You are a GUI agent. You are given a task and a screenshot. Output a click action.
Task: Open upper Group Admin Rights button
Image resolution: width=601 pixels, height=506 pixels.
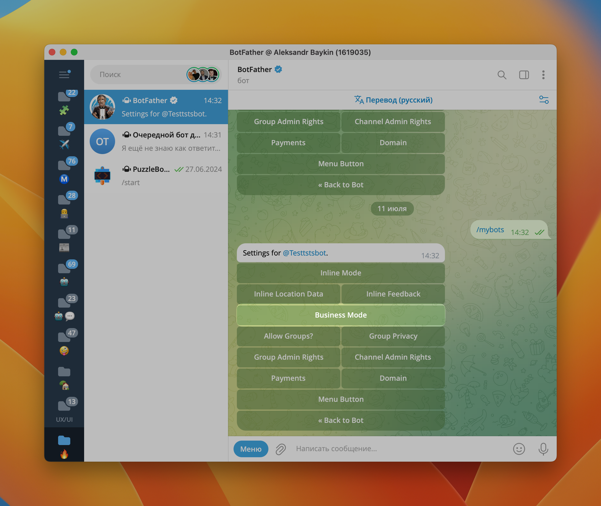[289, 122]
